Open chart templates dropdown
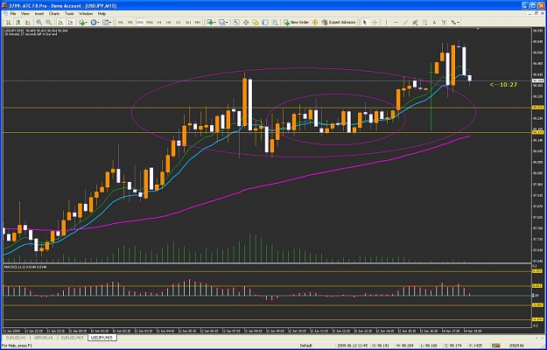Screen dimensions: 547x350 point(107,22)
